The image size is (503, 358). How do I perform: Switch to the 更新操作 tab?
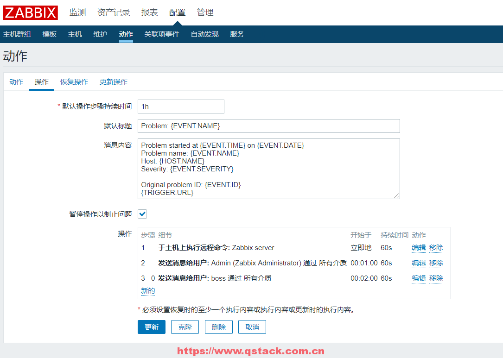coord(114,82)
